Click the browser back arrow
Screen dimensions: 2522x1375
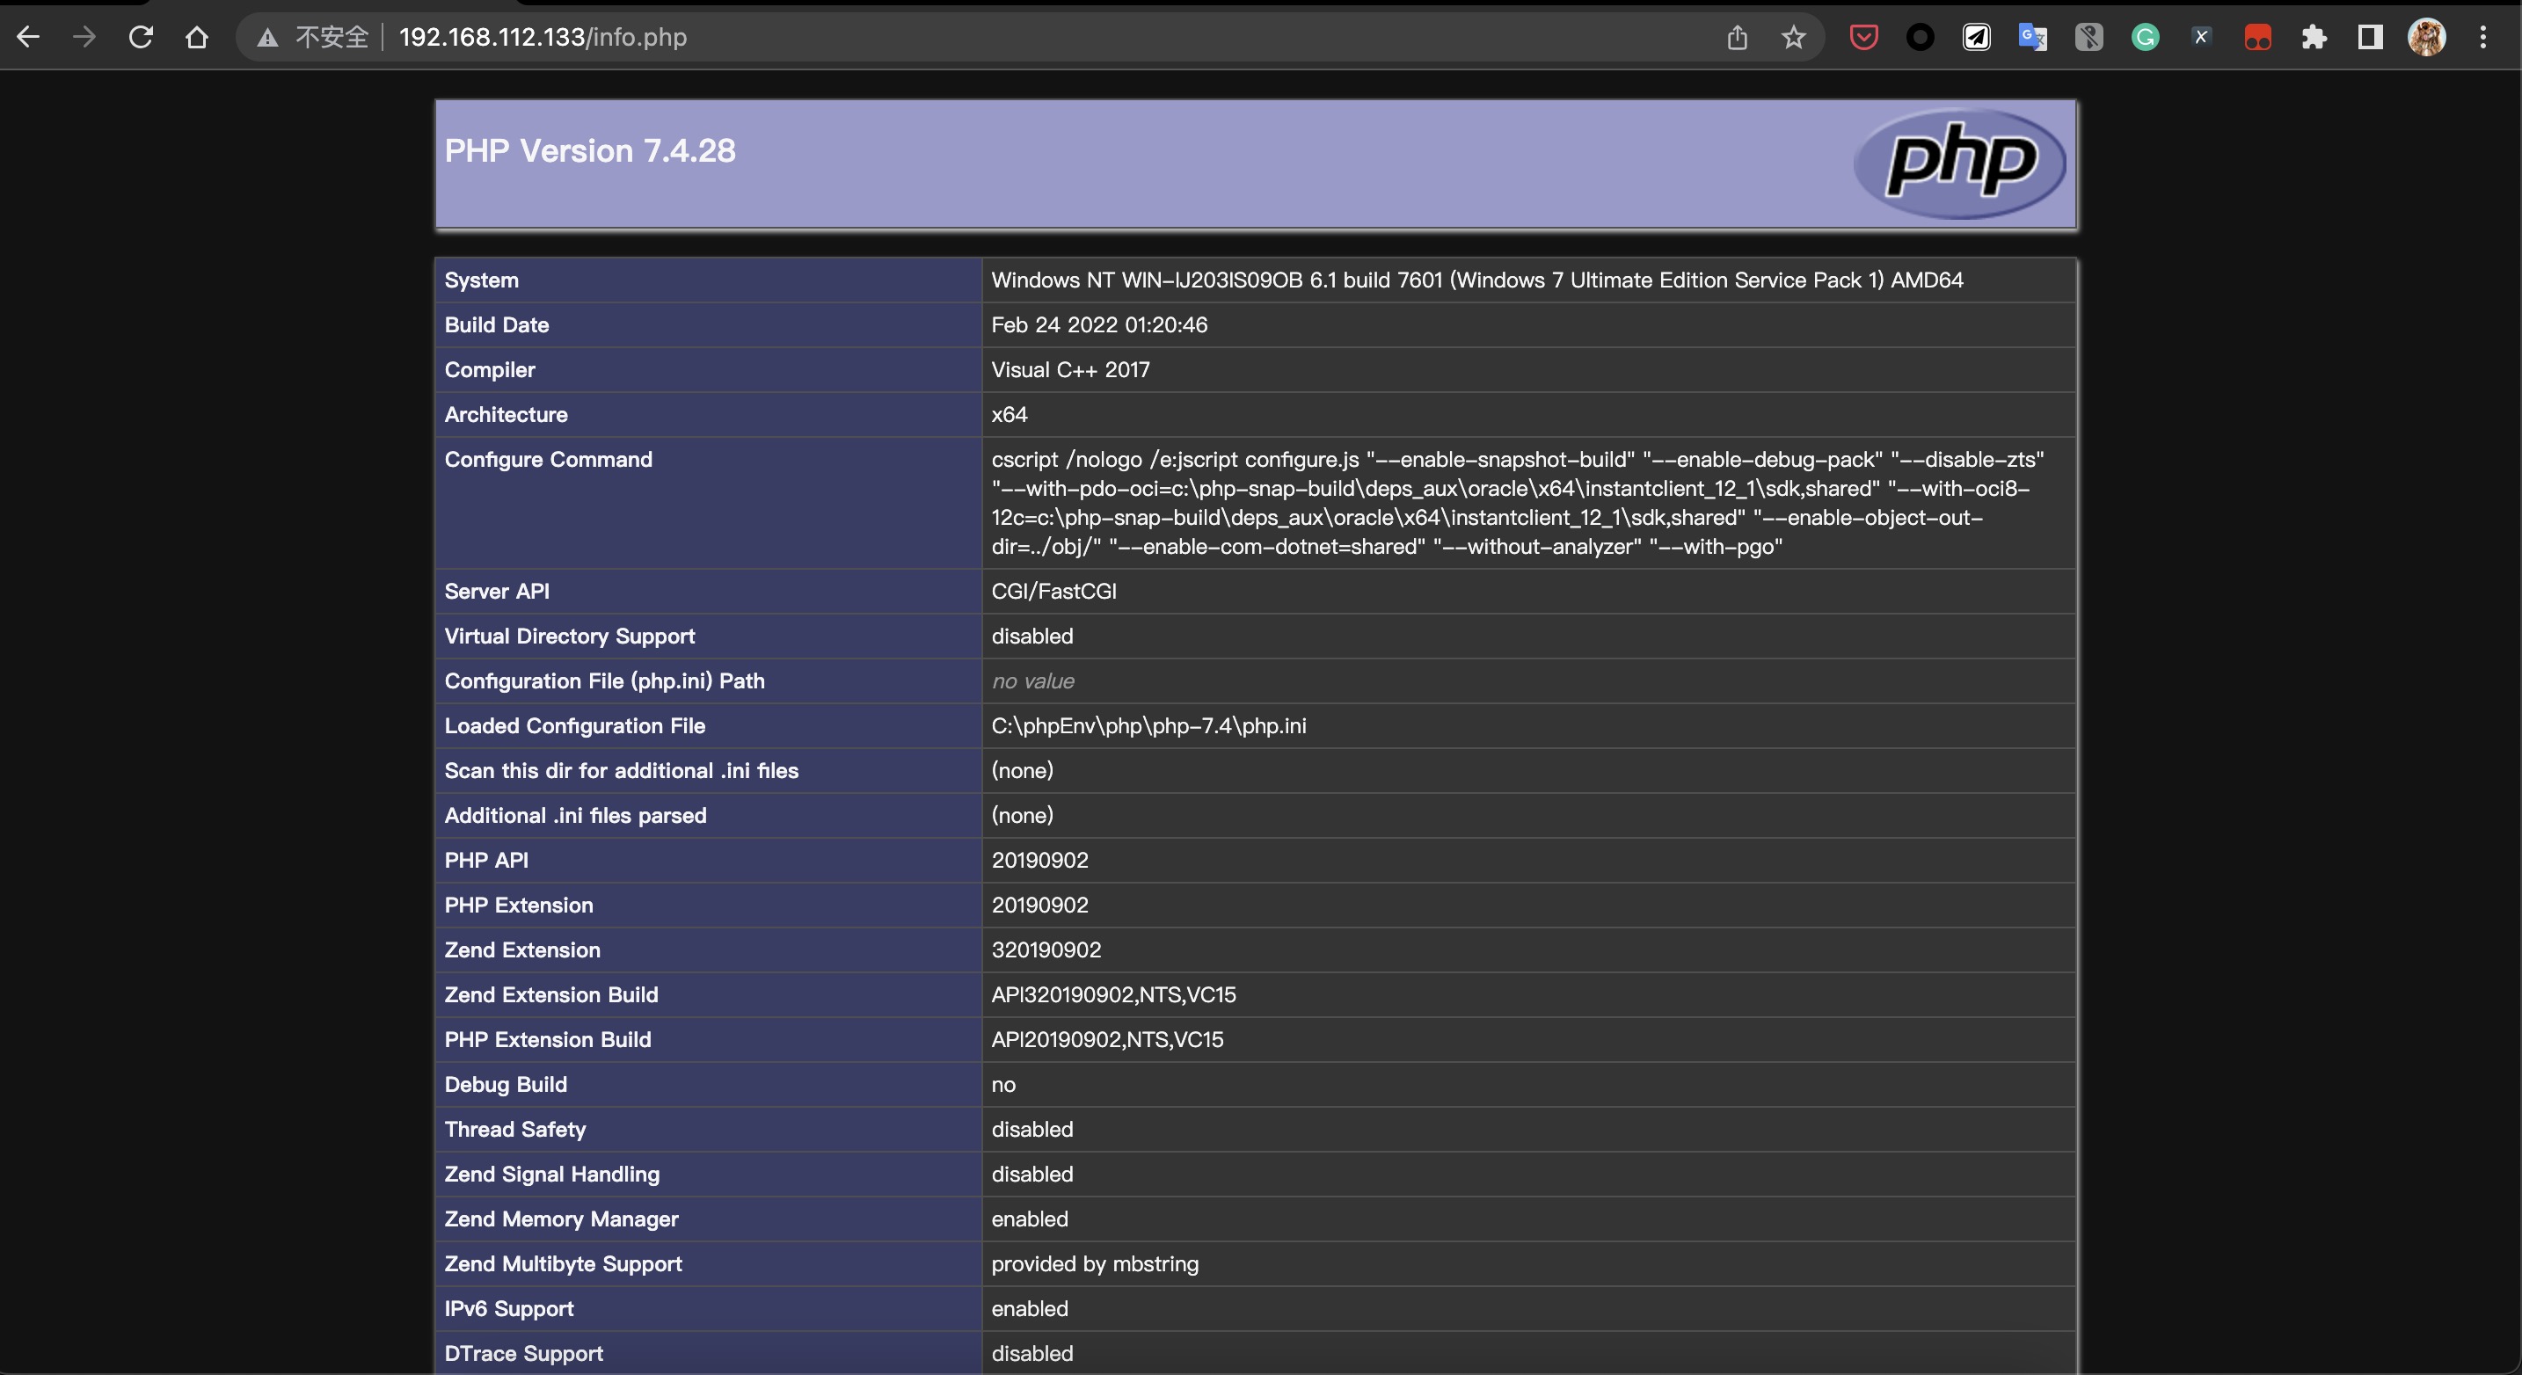(28, 37)
